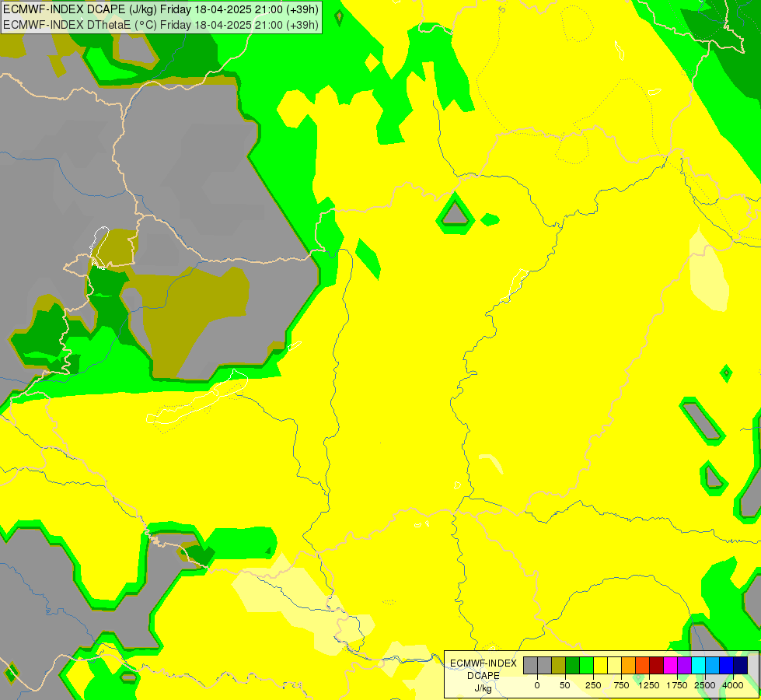Click the dark green legend swatch after 50
This screenshot has height=700, width=761.
pos(572,666)
